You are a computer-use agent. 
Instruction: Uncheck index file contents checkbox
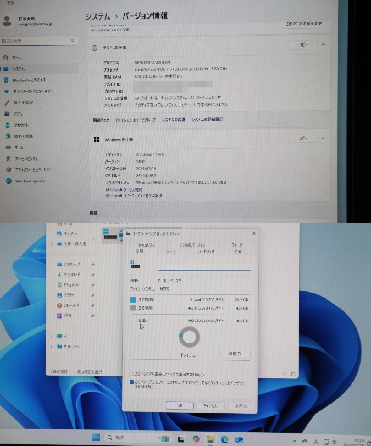pos(132,382)
